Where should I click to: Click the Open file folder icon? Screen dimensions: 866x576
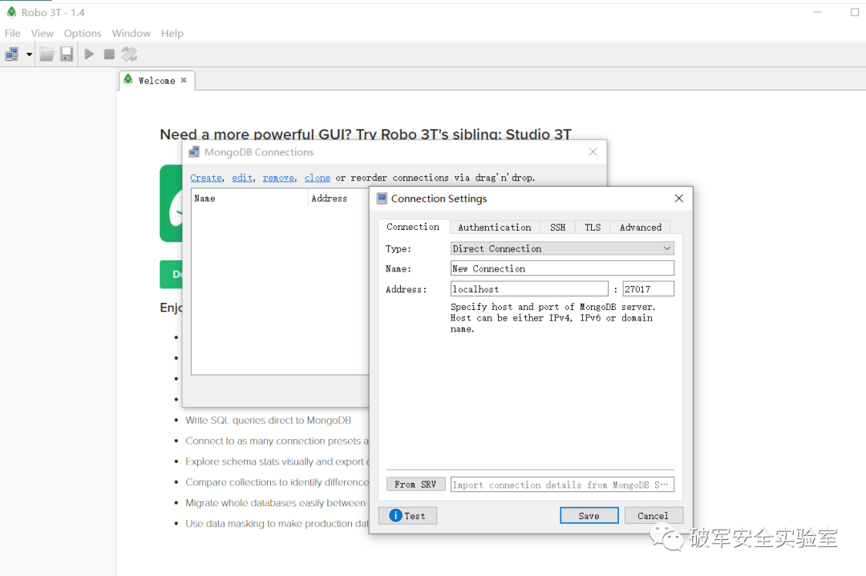(x=47, y=54)
